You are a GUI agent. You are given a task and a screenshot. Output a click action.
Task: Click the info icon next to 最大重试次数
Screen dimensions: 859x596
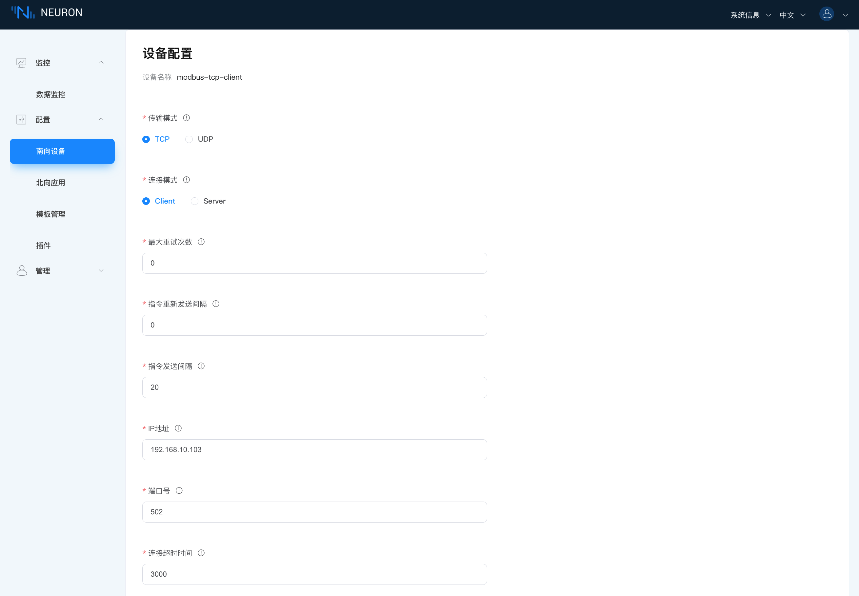click(x=201, y=242)
